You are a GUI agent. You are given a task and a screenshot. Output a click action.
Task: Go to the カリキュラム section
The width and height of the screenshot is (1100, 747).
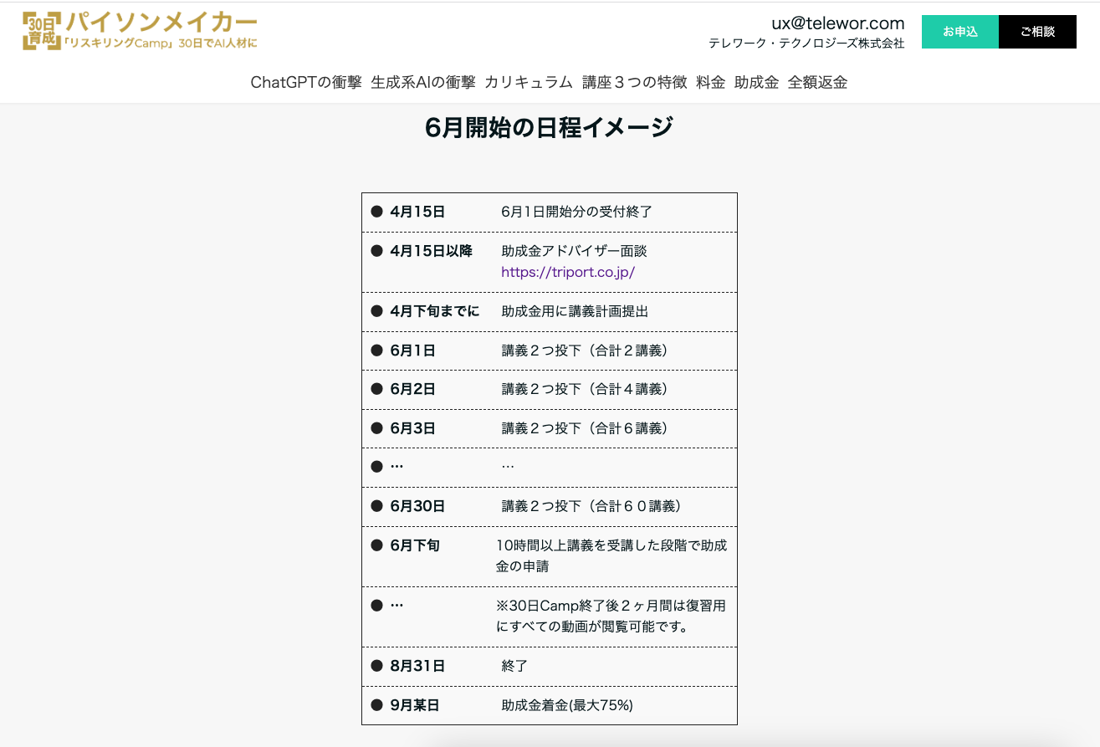pyautogui.click(x=529, y=82)
